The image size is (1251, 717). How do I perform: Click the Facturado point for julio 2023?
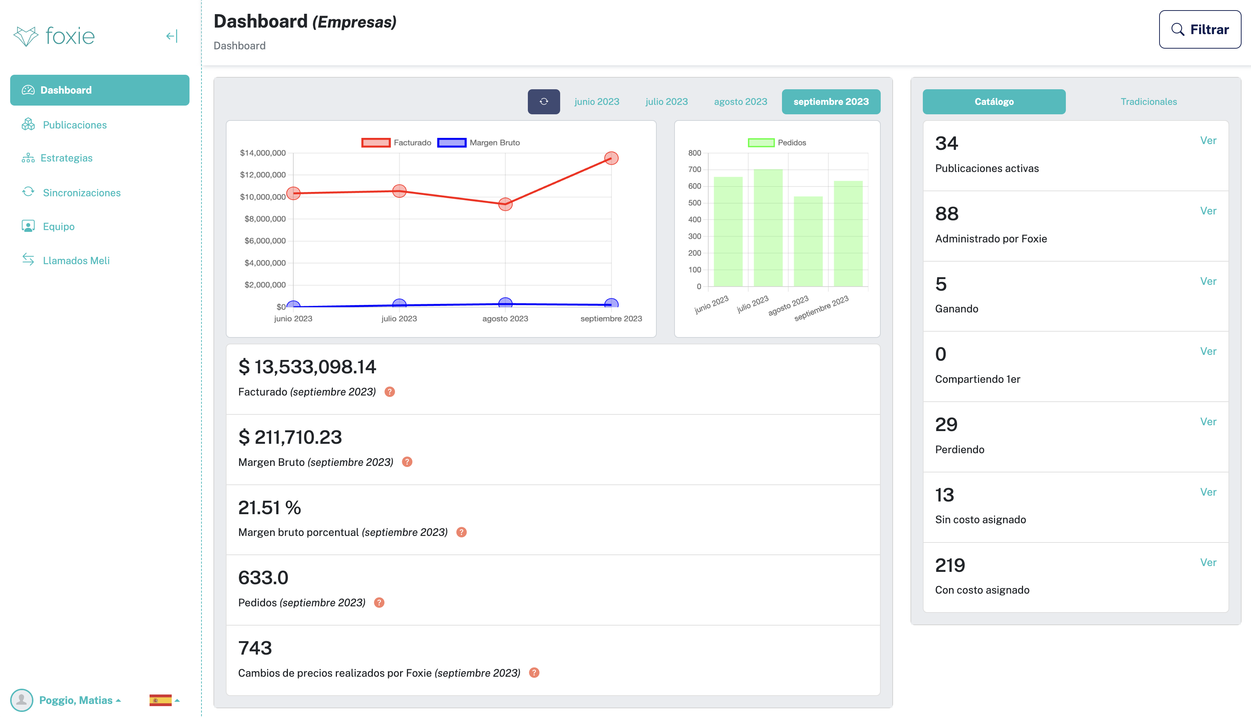point(399,191)
